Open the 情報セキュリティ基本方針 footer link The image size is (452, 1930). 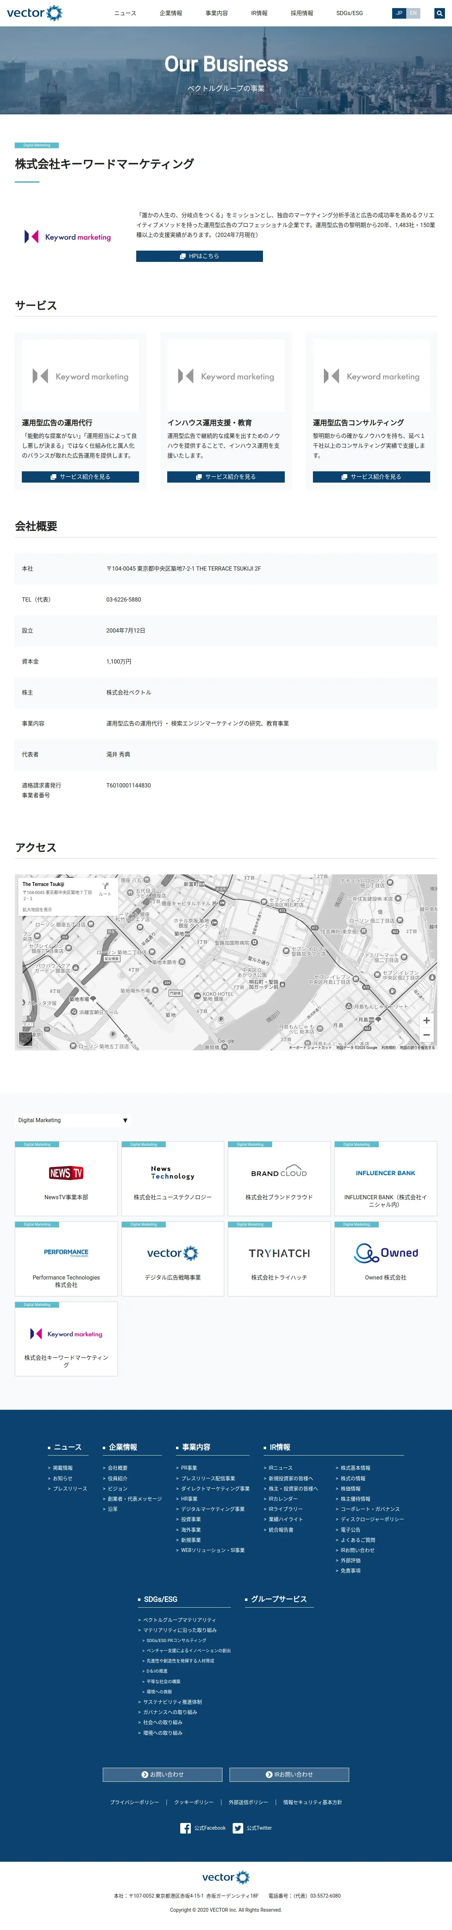[x=313, y=1802]
